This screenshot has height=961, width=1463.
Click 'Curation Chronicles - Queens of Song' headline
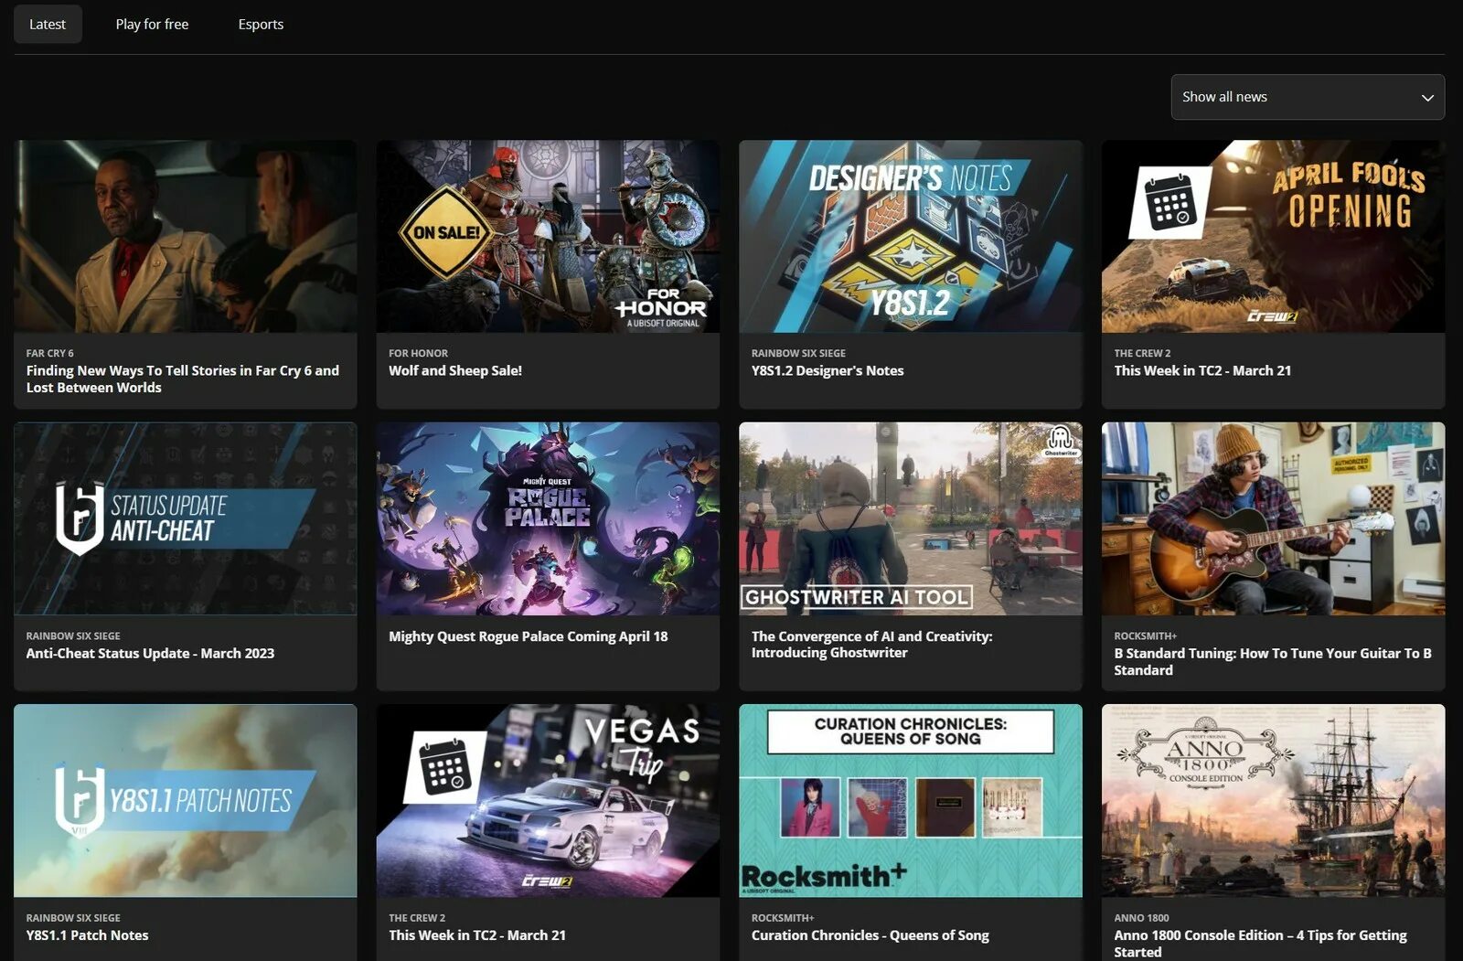tap(870, 935)
